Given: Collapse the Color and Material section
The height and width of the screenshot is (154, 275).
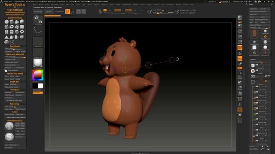Looking at the screenshot, I should (x=15, y=54).
